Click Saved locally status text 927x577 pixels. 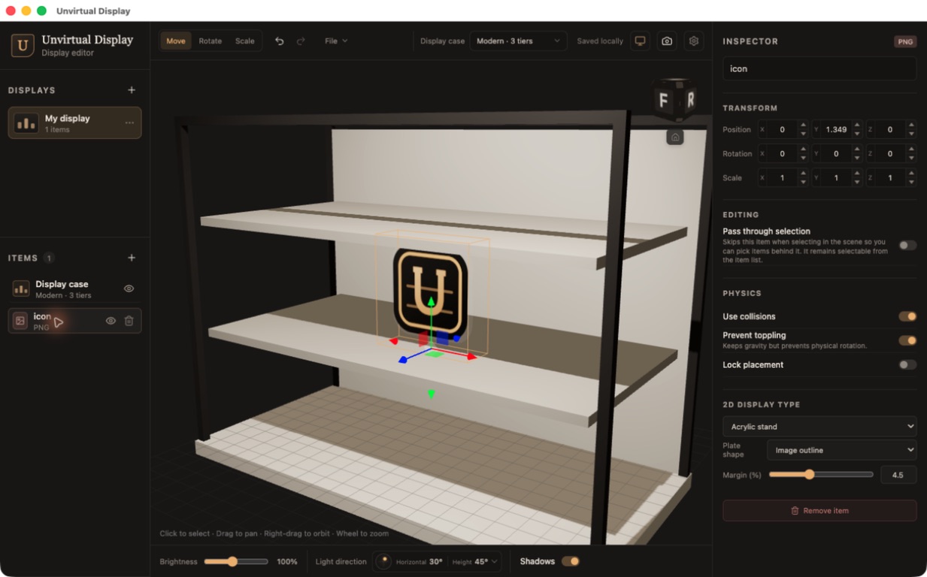tap(600, 41)
